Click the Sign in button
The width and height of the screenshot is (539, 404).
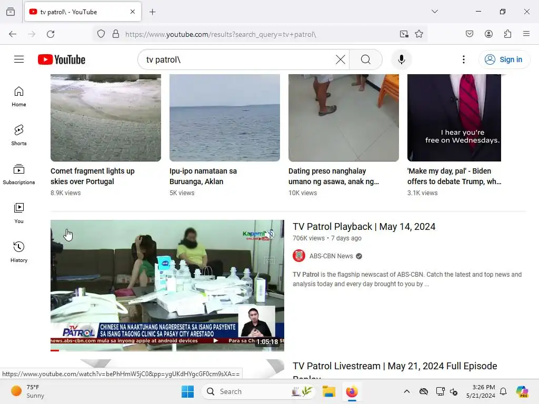pyautogui.click(x=504, y=59)
